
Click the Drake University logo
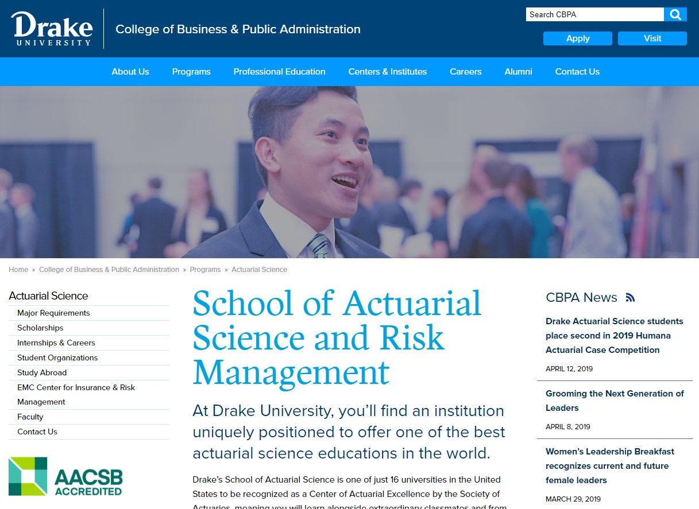[52, 29]
